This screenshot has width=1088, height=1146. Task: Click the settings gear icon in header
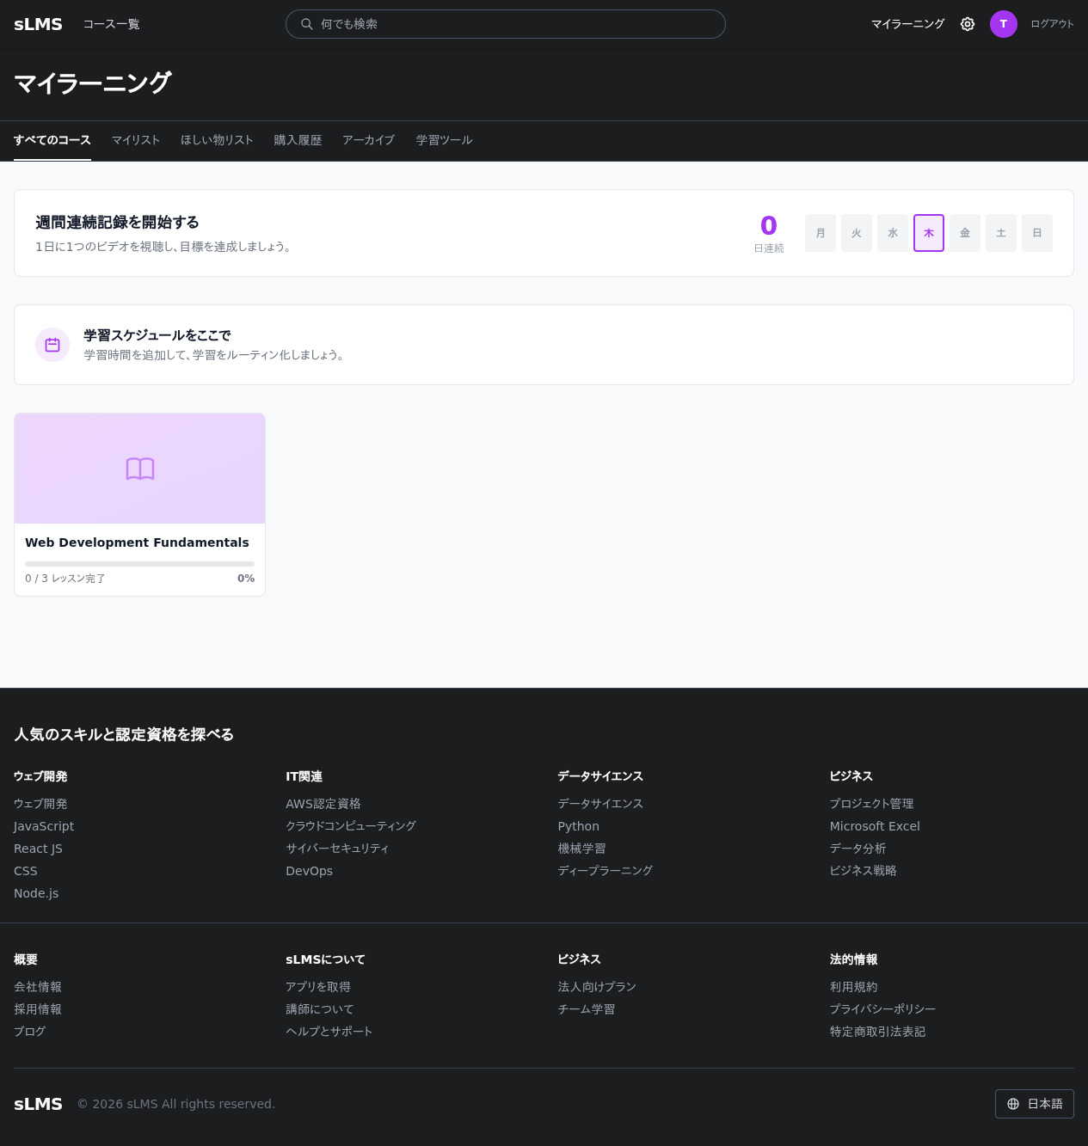click(x=968, y=24)
